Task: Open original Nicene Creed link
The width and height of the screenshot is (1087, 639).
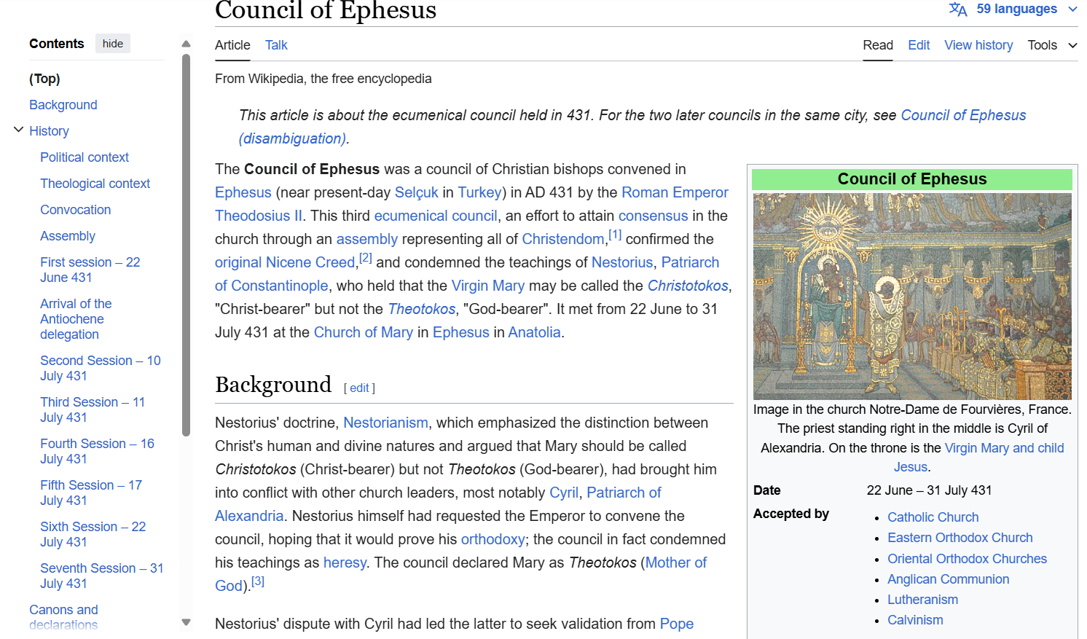Action: (x=285, y=262)
